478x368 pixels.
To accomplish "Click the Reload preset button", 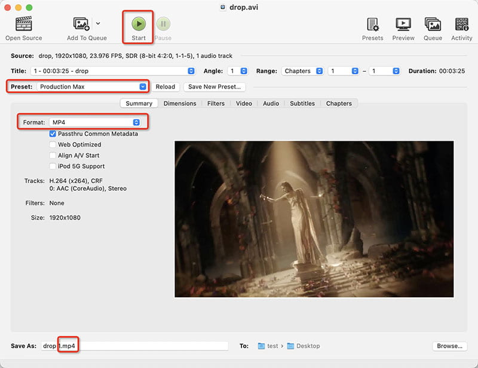I will point(166,87).
